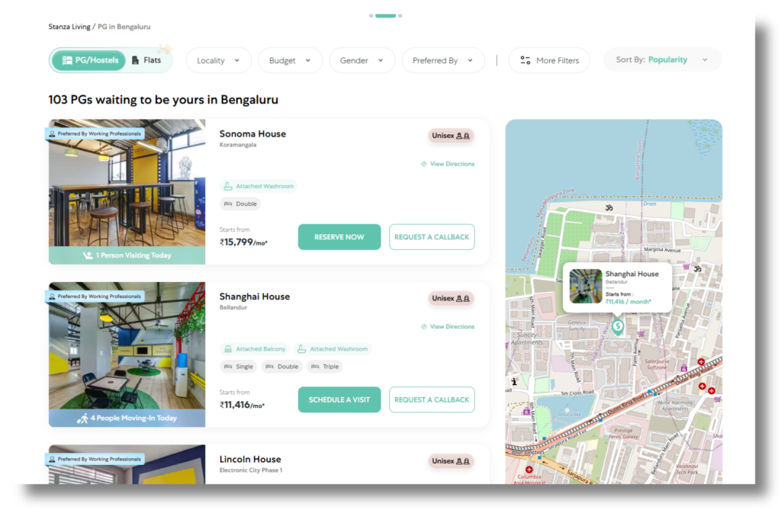The height and width of the screenshot is (510, 781).
Task: Select the building icon on PG/Hostels tab
Action: (68, 59)
